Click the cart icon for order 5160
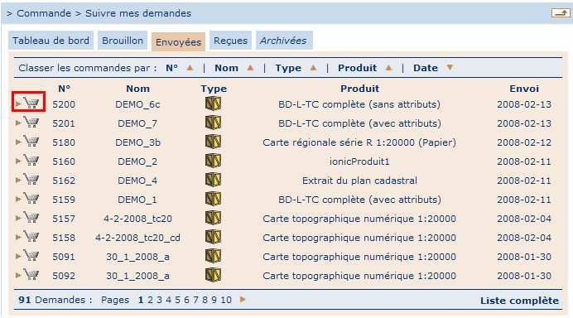 click(31, 160)
